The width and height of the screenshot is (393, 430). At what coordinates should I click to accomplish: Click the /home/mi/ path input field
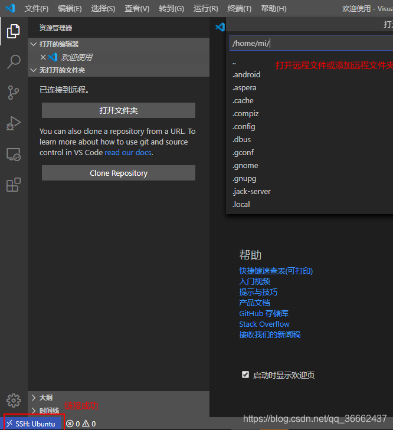coord(311,43)
